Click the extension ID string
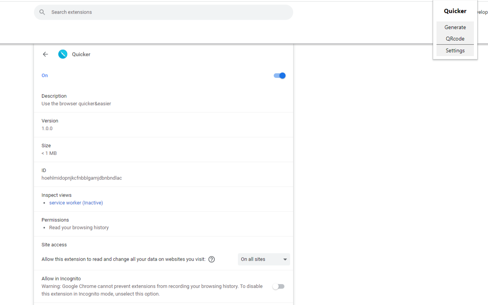This screenshot has height=305, width=488. 82,178
